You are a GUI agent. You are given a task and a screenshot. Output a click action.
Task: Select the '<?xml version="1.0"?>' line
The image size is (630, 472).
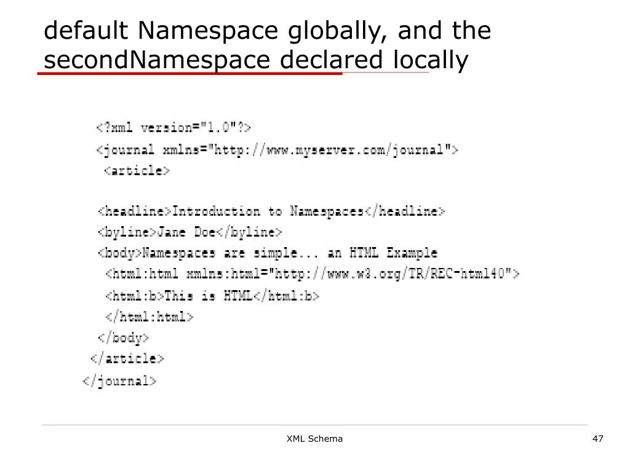click(x=173, y=128)
